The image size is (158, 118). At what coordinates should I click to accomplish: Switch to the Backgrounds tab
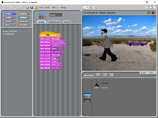click(54, 22)
